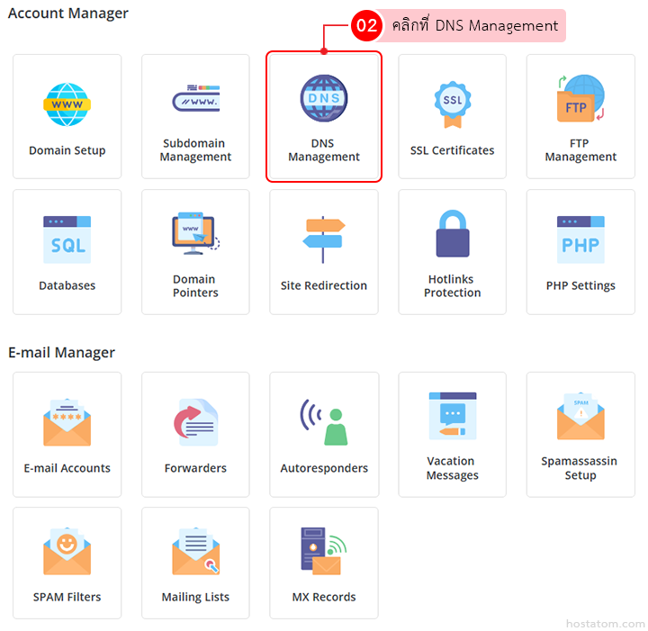Select the SSL Certificates badge icon
The height and width of the screenshot is (631, 648).
452,104
